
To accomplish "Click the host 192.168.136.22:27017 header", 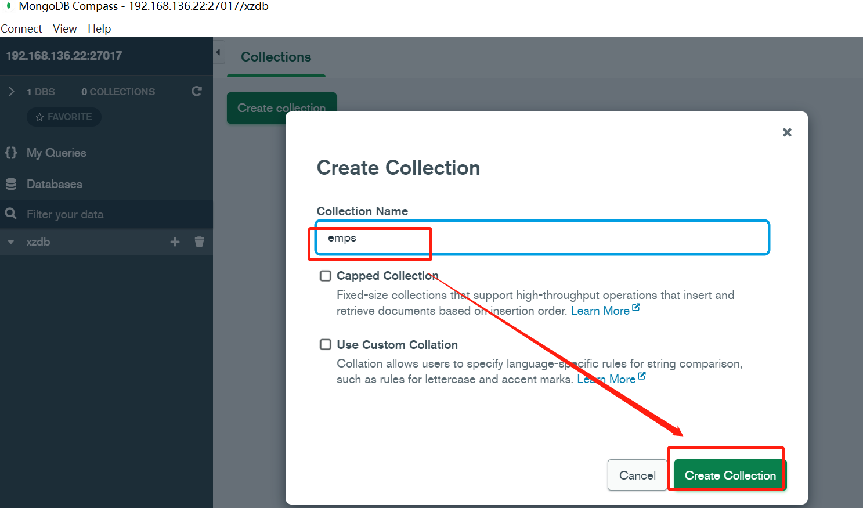I will [x=64, y=56].
